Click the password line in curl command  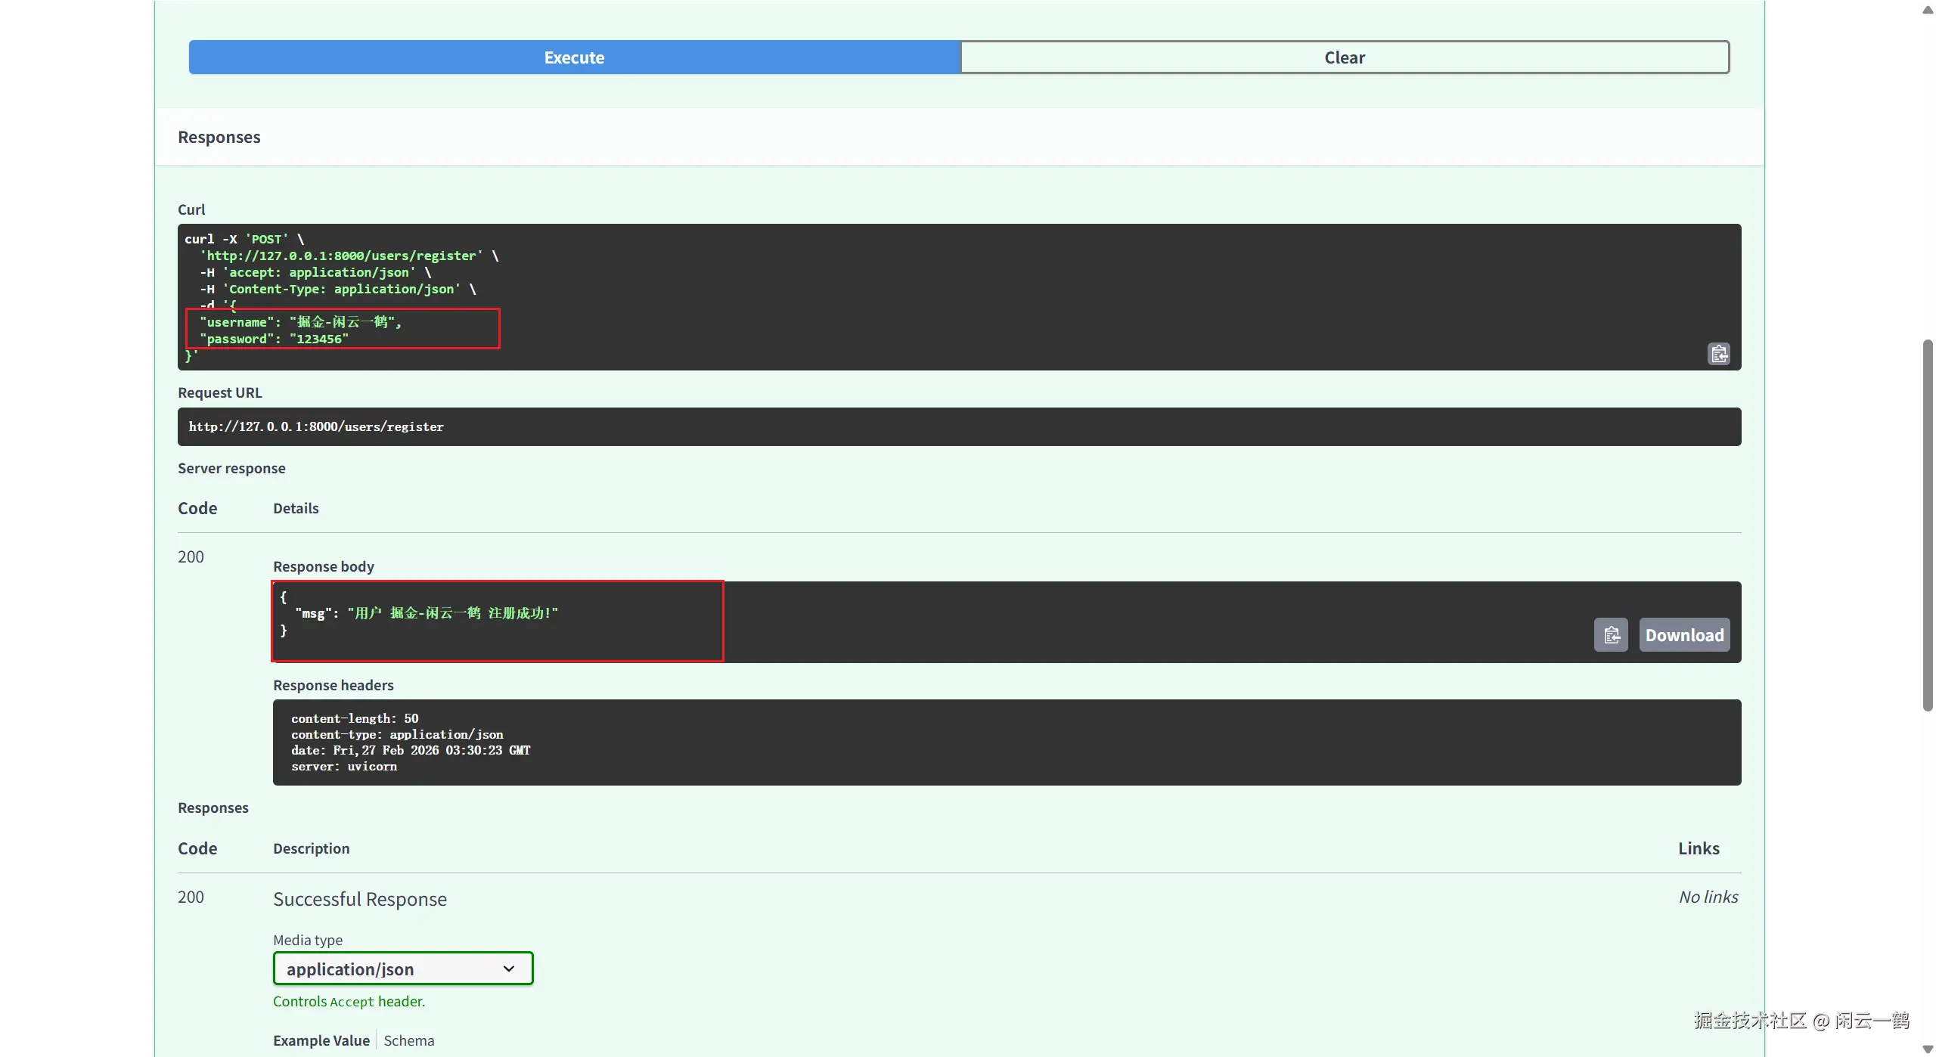274,339
